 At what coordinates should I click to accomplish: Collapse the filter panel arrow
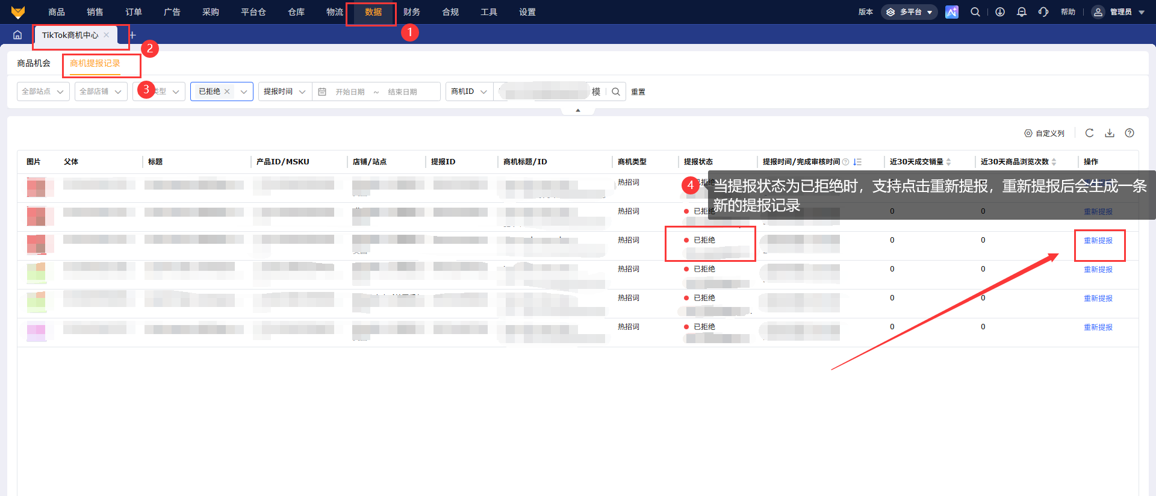pos(578,111)
